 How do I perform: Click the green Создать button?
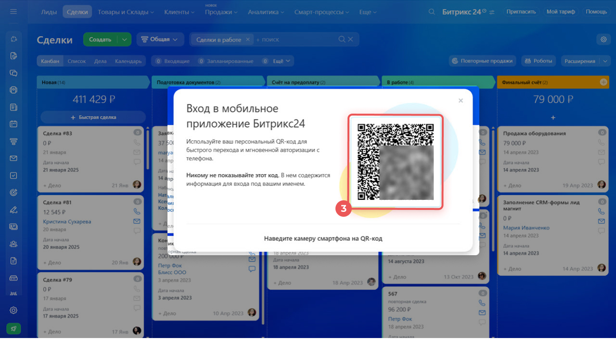(100, 39)
